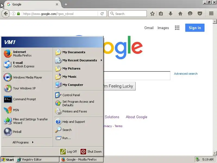Launch Pinball game
Screen dimensions: 217x163
[x=27, y=132]
